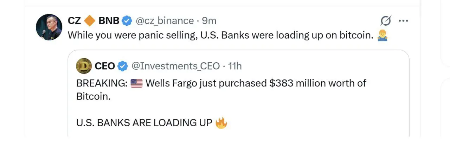
Task: Click the BNB text in the display name
Action: pyautogui.click(x=109, y=21)
